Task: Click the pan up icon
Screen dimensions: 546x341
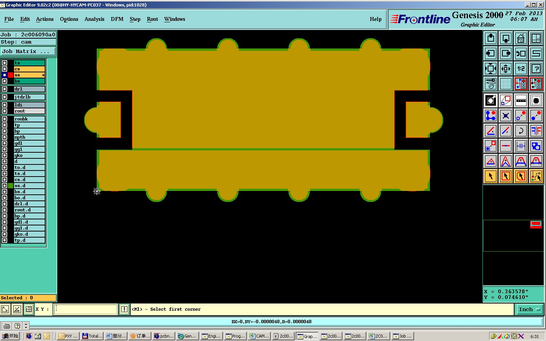Action: tap(491, 38)
